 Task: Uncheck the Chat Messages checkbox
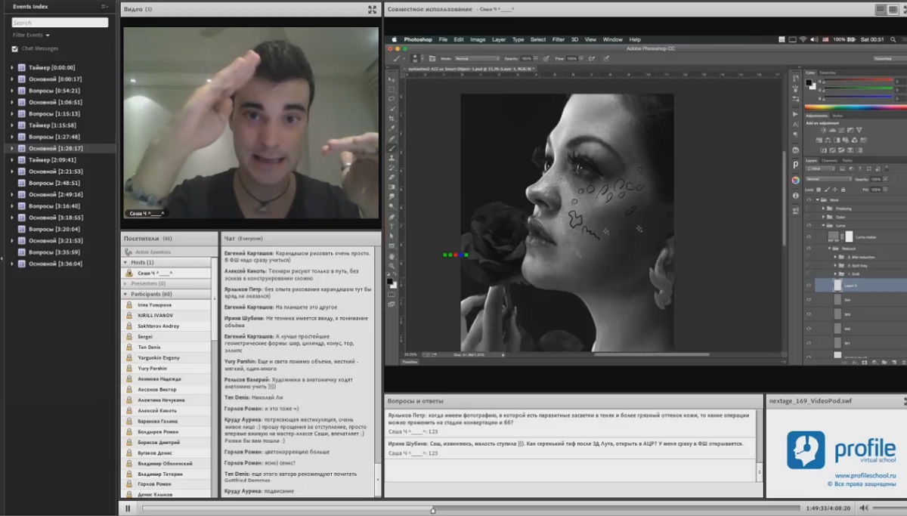[x=14, y=49]
